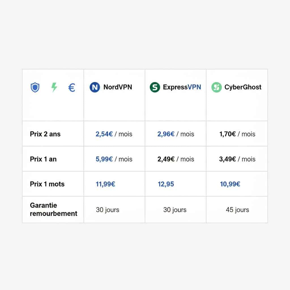Select NordVPN 5,99€ one-year price

pyautogui.click(x=104, y=159)
